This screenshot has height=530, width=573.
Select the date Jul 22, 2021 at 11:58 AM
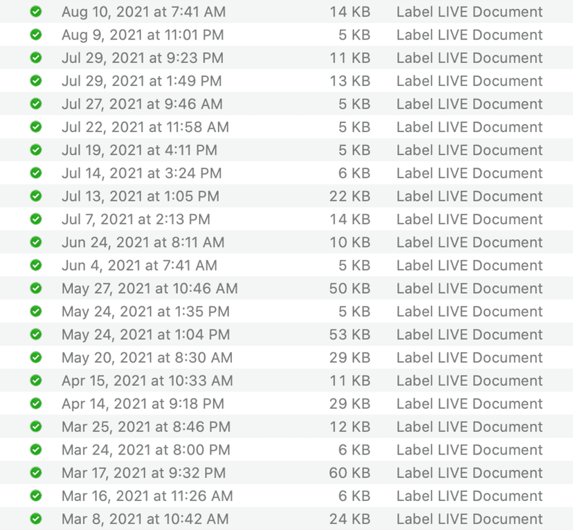[145, 127]
